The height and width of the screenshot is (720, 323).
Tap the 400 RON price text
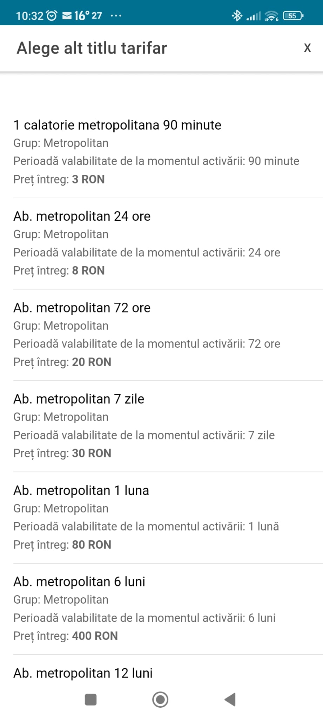[95, 636]
